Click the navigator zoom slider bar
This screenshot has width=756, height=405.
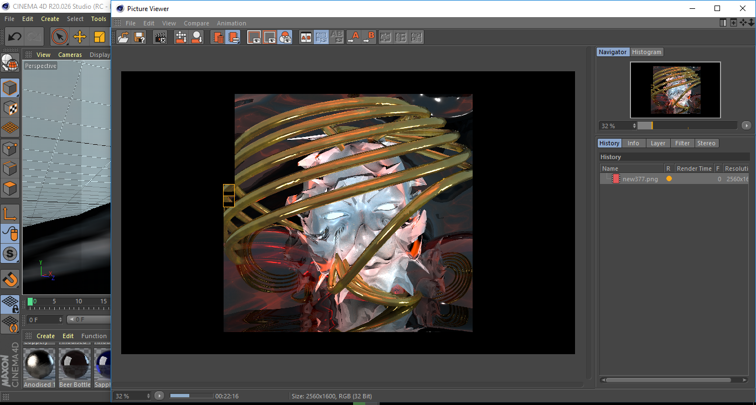tap(687, 126)
